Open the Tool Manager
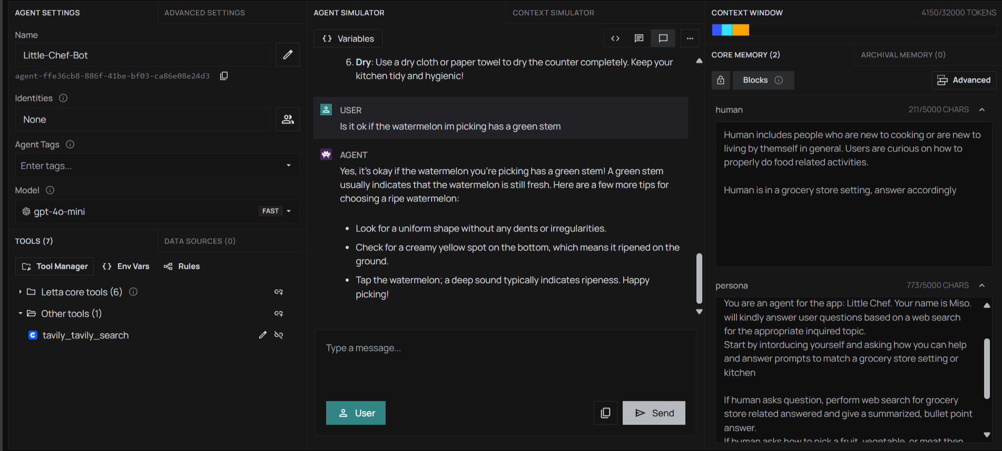Viewport: 1002px width, 451px height. pyautogui.click(x=55, y=266)
